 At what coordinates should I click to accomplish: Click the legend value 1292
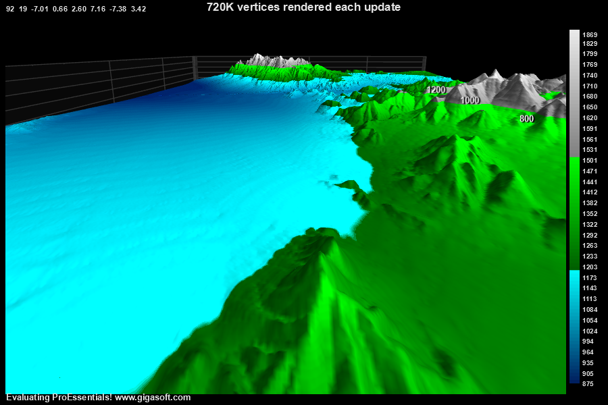tap(590, 236)
